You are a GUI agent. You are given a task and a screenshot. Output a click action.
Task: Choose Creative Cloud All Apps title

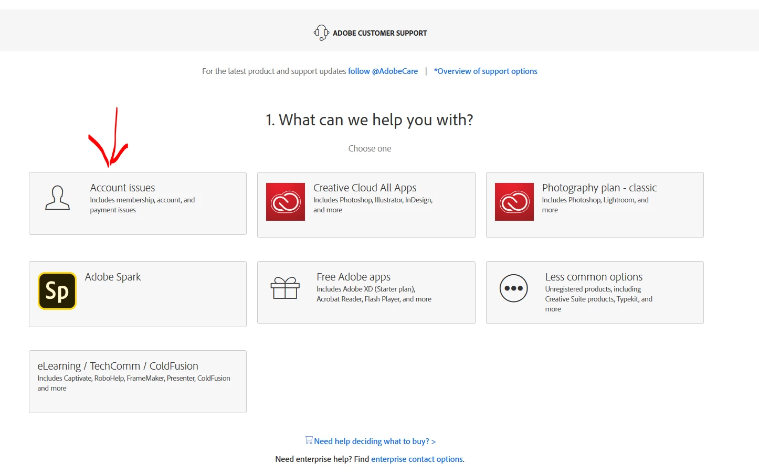(365, 188)
